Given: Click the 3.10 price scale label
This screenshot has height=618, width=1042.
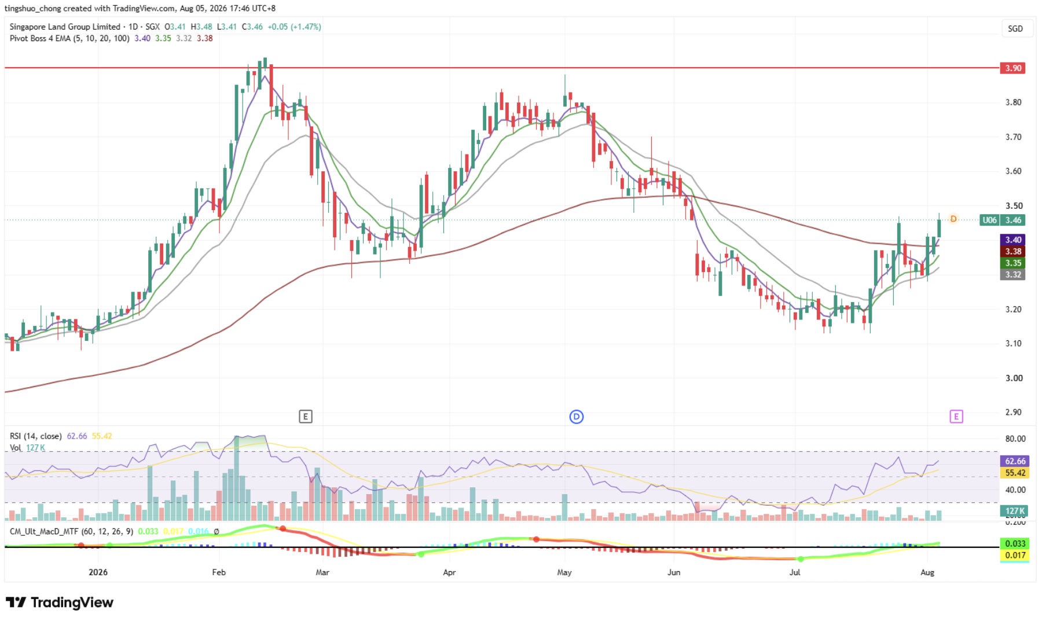Looking at the screenshot, I should click(x=1013, y=343).
